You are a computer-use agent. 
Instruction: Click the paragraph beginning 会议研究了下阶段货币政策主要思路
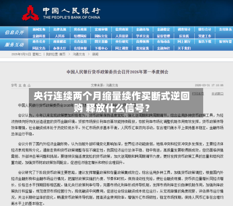(x=117, y=188)
